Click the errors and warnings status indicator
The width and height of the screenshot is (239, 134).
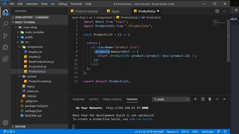click(9, 131)
